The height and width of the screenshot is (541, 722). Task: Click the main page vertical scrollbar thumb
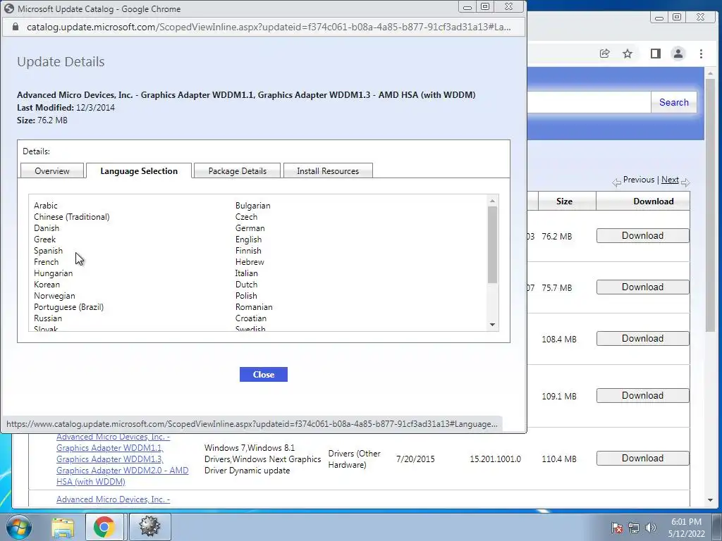(710, 205)
